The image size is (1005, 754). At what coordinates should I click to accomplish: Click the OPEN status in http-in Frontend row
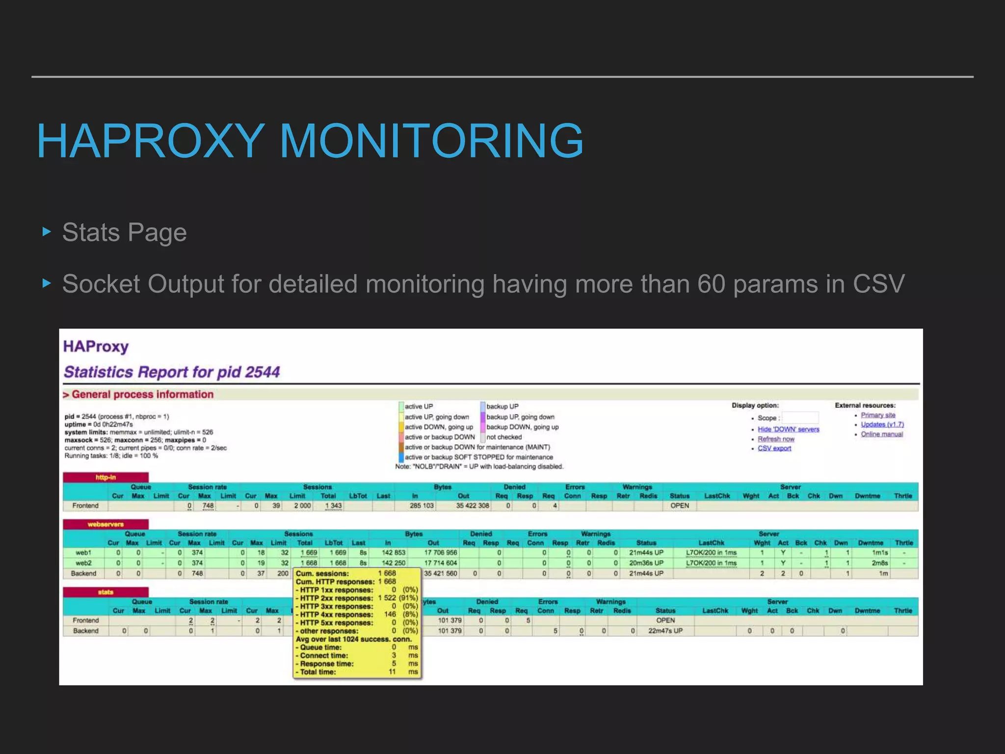tap(680, 506)
